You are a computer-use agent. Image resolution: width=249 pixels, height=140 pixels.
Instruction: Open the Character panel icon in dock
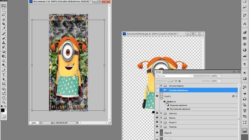(x=245, y=24)
